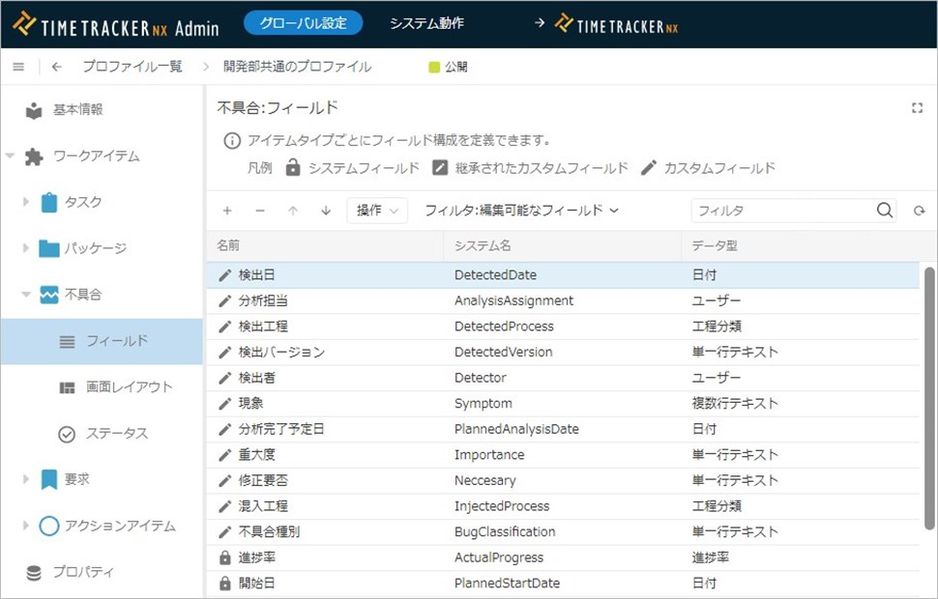Collapse the 不具合 tree node
Viewport: 938px width, 599px height.
click(26, 295)
